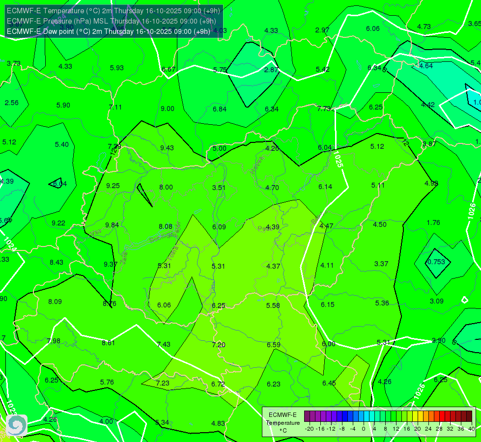Click the 7.11 dew point value
The image size is (481, 442).
[115, 107]
